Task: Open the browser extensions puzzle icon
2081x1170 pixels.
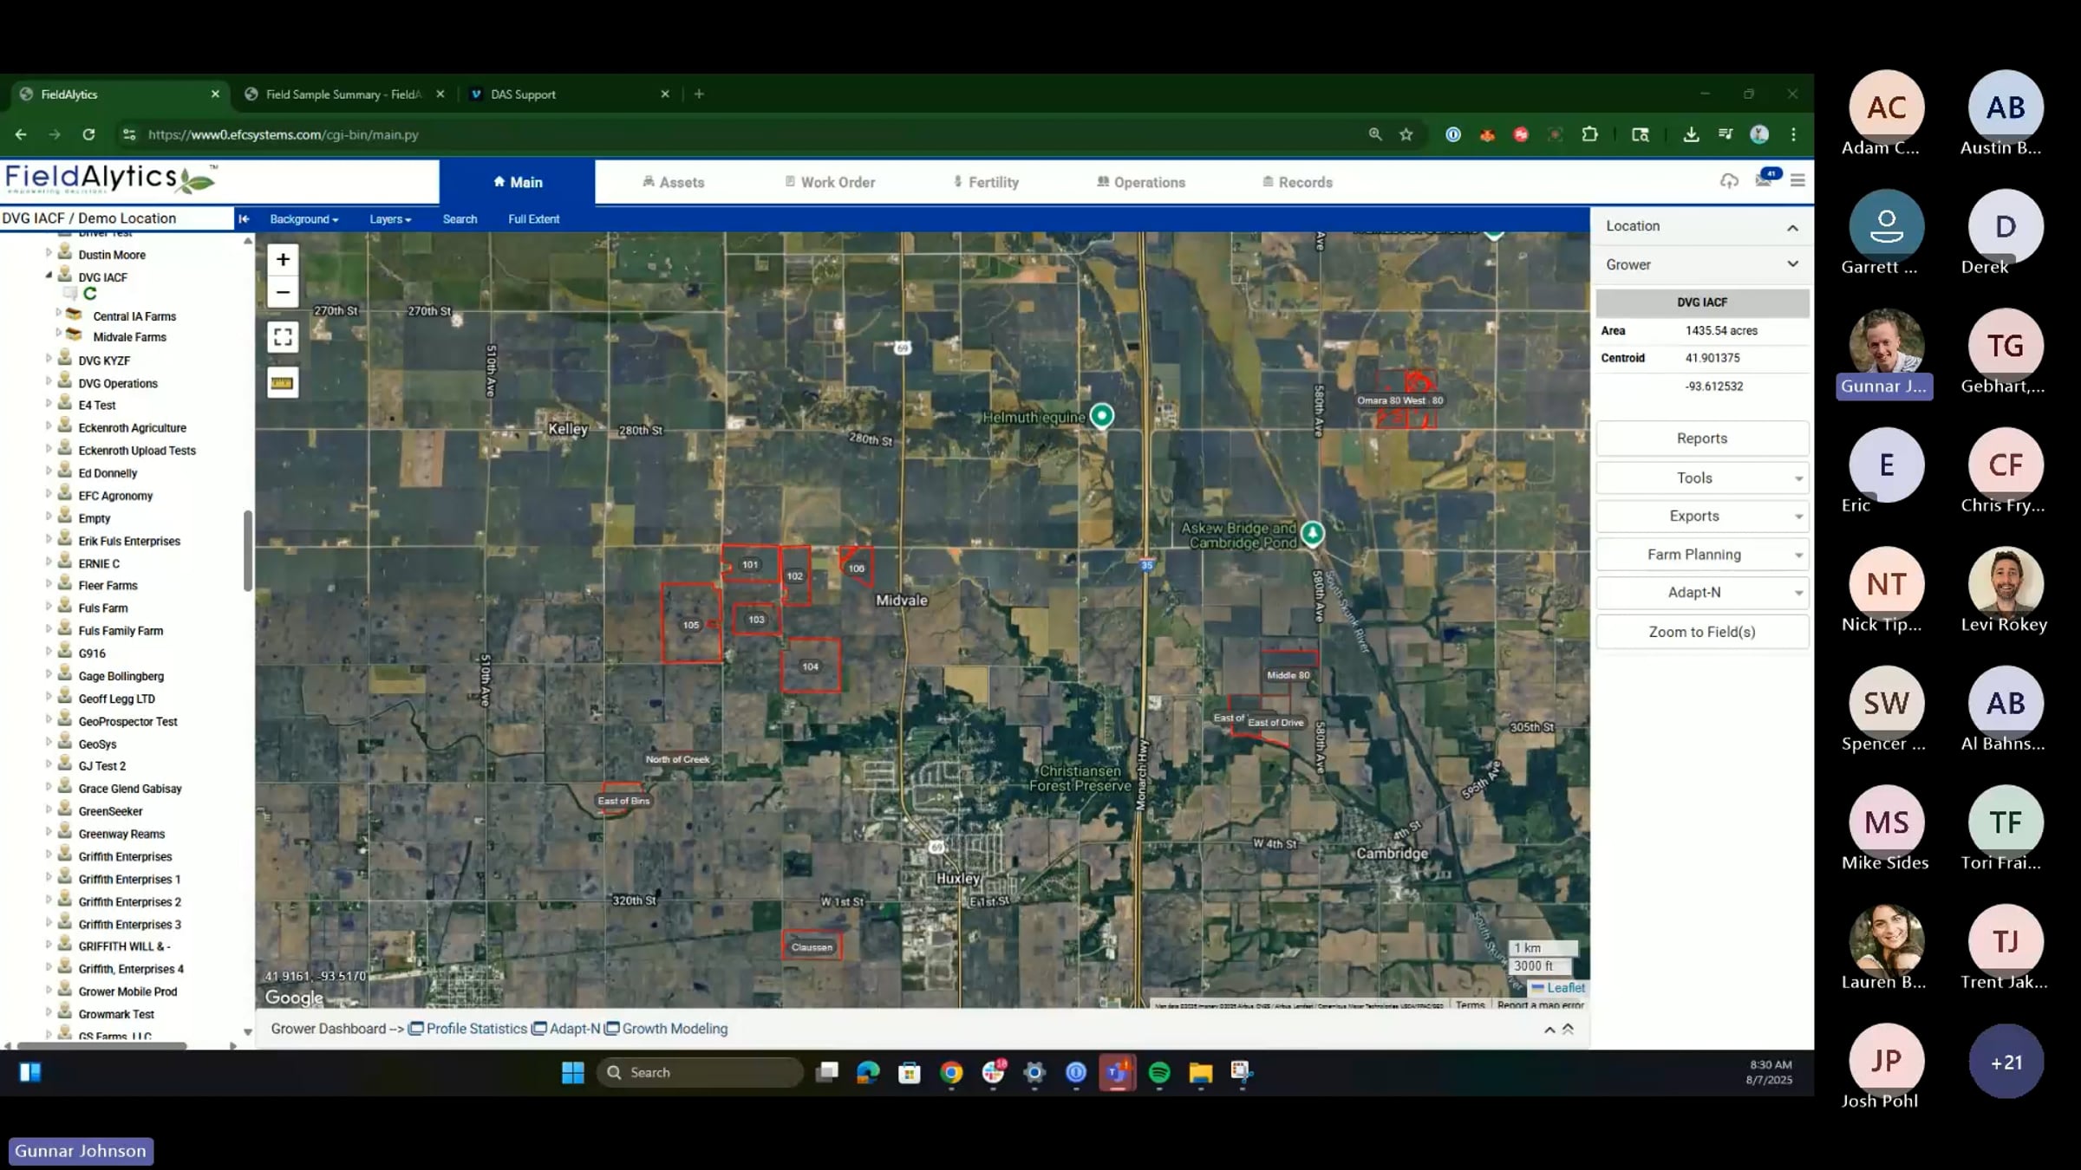Action: point(1589,134)
